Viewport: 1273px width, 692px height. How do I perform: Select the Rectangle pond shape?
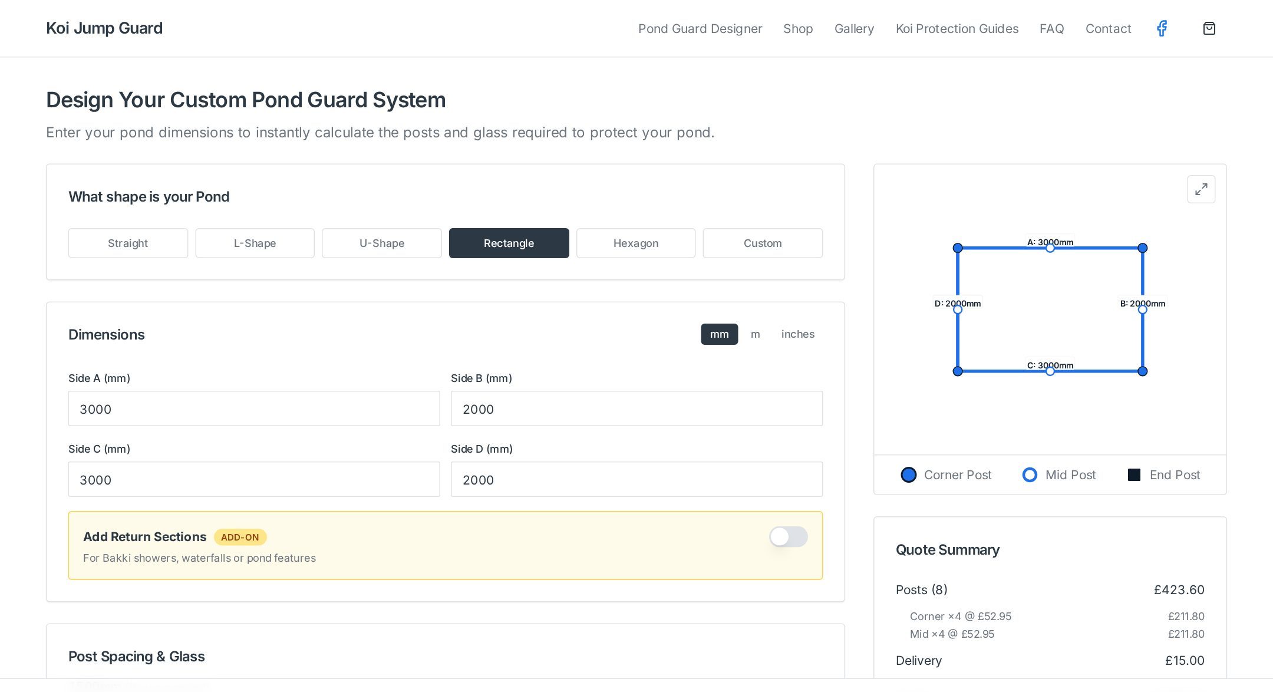click(509, 243)
